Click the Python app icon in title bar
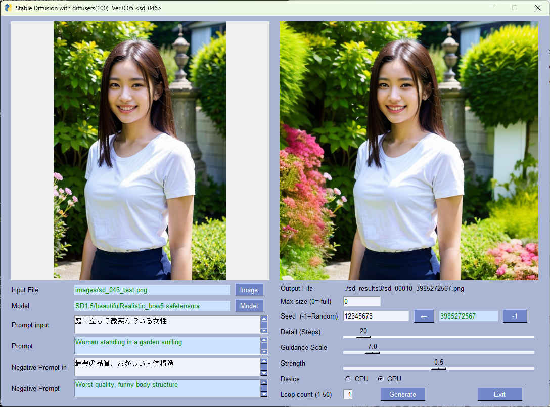The image size is (550, 407). pyautogui.click(x=8, y=8)
